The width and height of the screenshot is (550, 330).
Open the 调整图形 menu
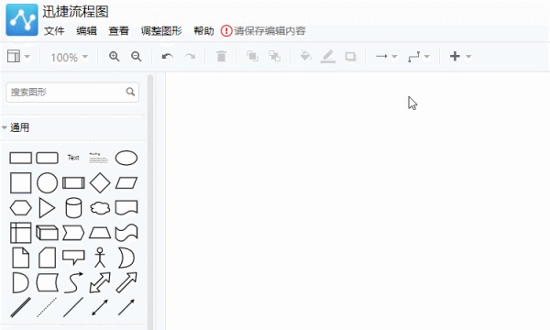tap(161, 31)
